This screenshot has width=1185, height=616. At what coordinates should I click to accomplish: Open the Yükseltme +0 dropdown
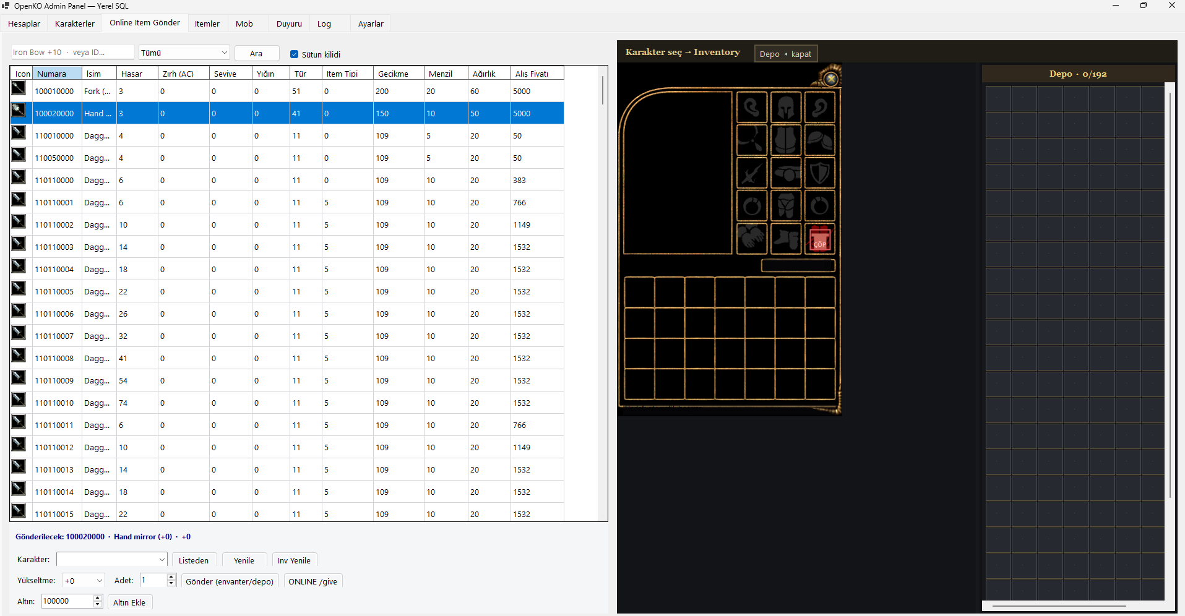(84, 581)
